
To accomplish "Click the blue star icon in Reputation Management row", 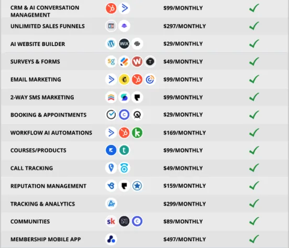I will pyautogui.click(x=137, y=186).
